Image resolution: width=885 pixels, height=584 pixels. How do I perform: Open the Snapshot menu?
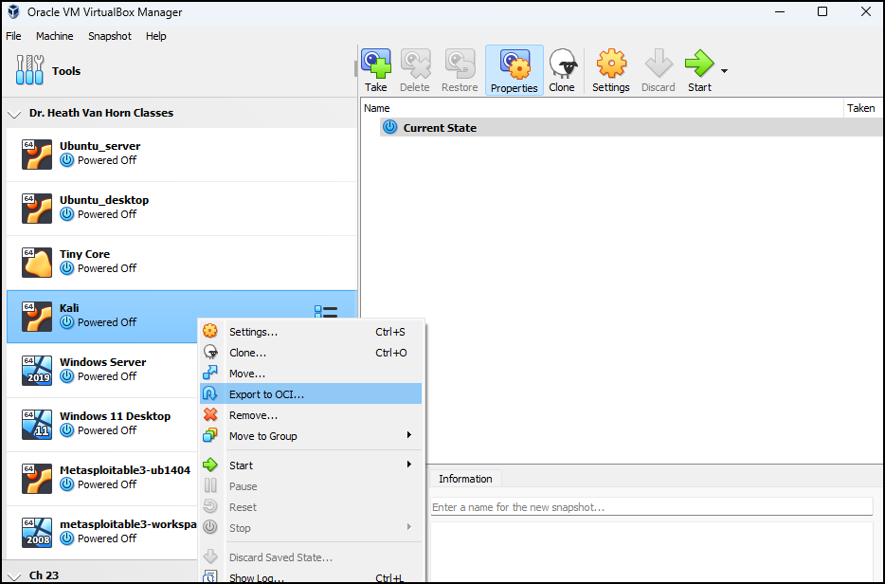pos(110,36)
